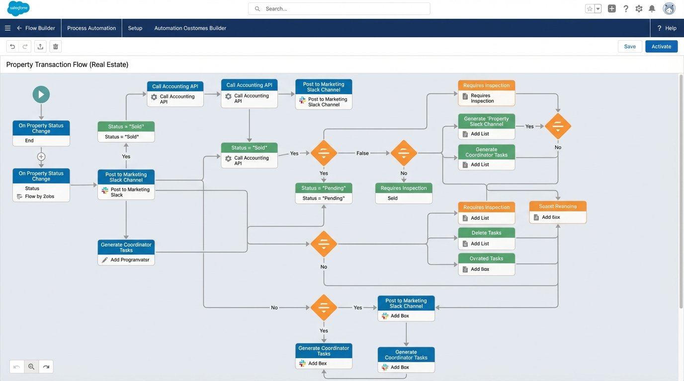Screen dimensions: 684x381
Task: Click the Save button
Action: pyautogui.click(x=630, y=46)
